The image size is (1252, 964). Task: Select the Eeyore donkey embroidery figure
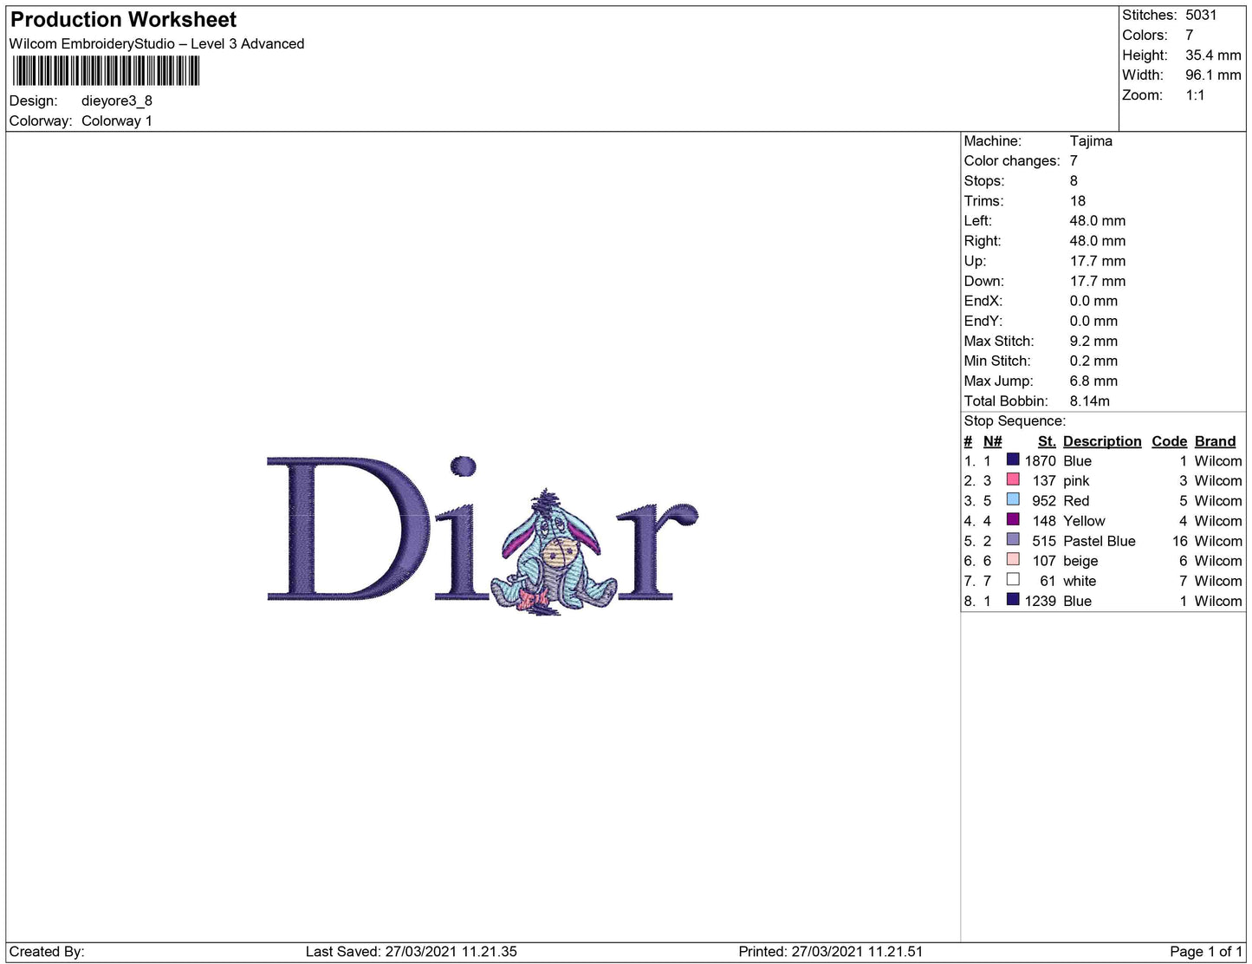pos(554,551)
